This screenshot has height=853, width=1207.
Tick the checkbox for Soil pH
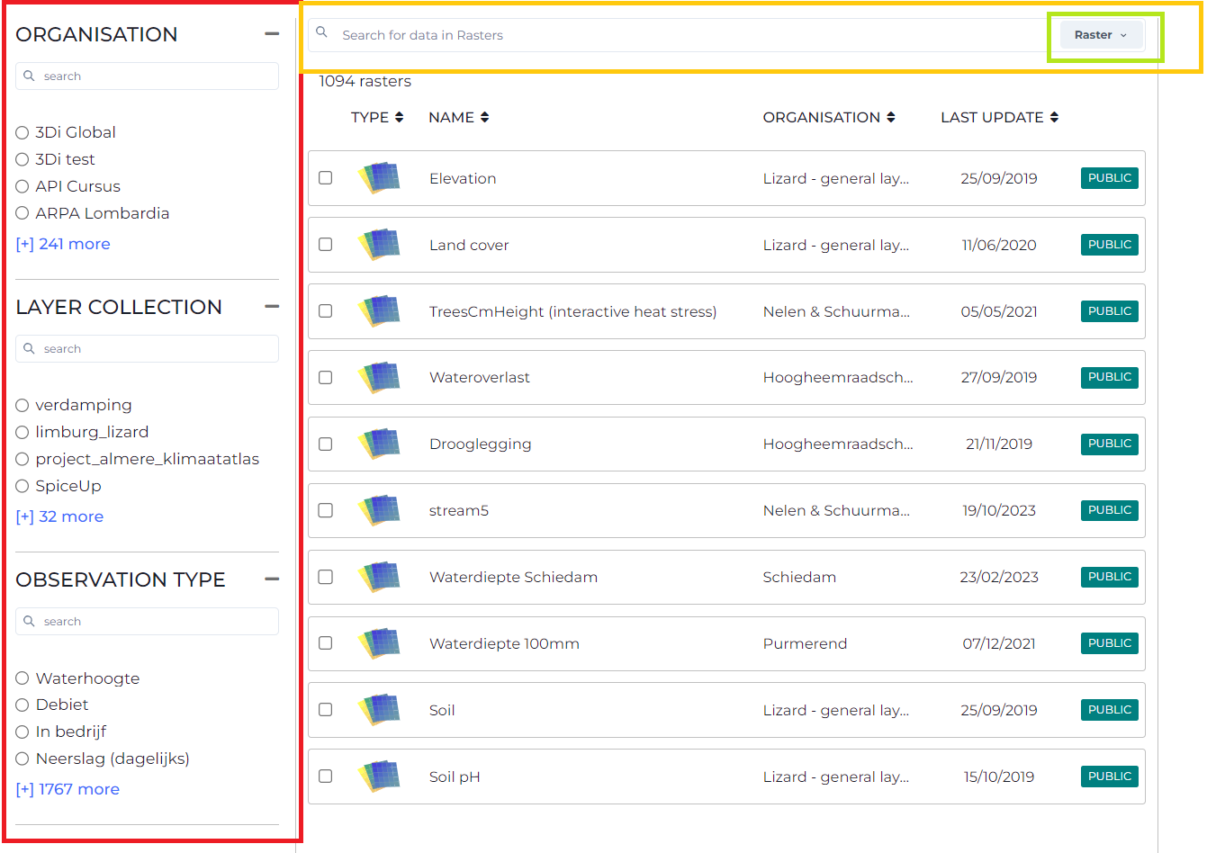[x=326, y=777]
